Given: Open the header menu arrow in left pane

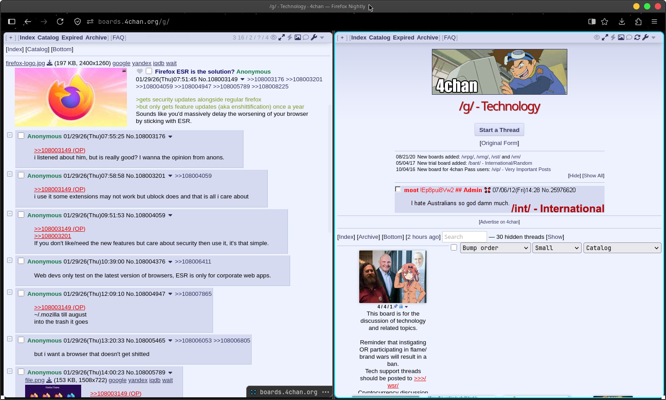Looking at the screenshot, I should (x=322, y=38).
